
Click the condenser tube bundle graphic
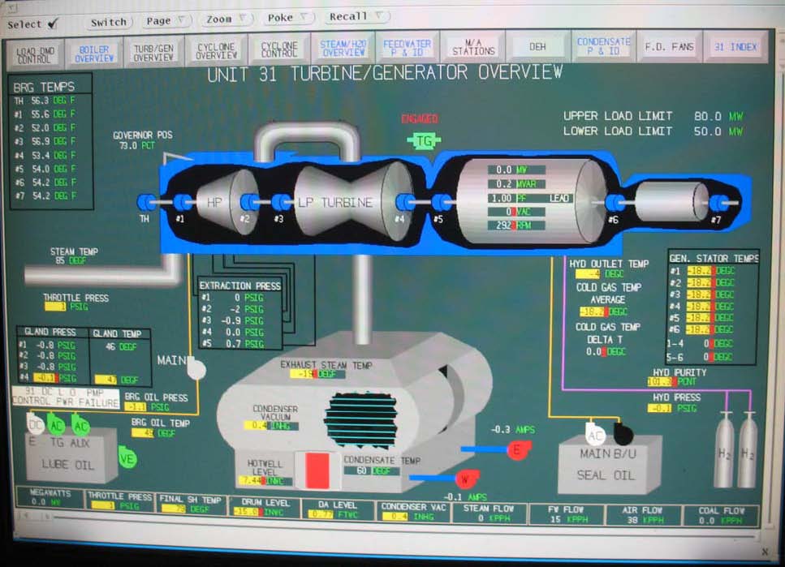(x=360, y=419)
